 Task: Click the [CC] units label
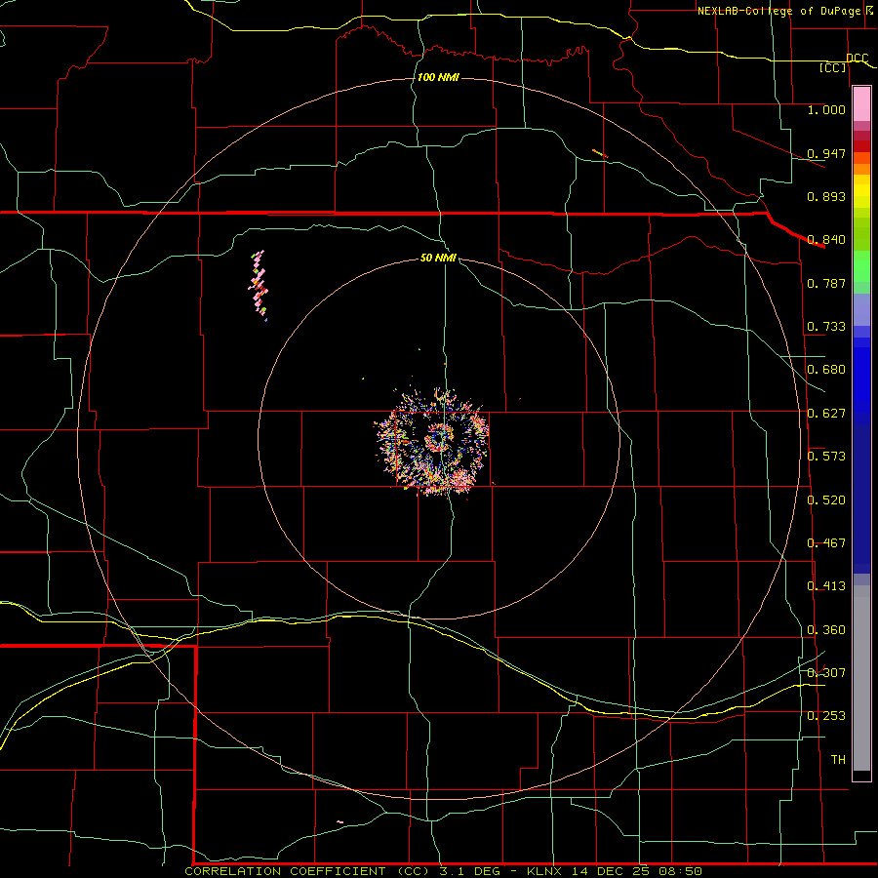(832, 67)
